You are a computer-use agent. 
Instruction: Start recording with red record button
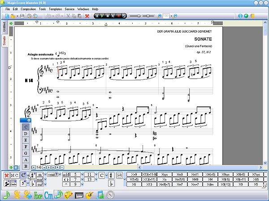click(118, 16)
